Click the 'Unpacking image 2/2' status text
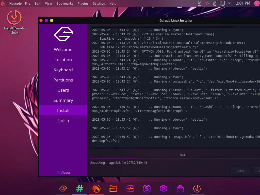Image resolution: width=260 pixels, height=195 pixels. pos(118,163)
